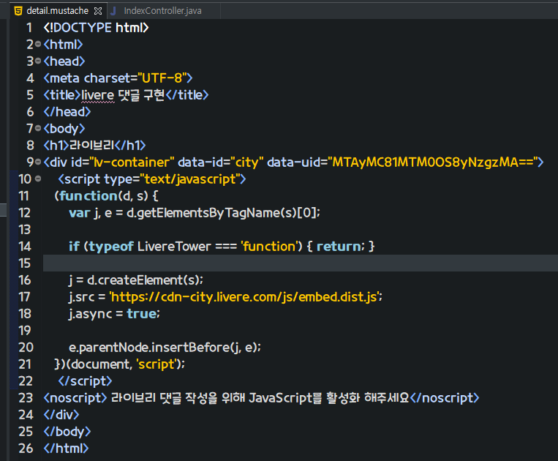Click the cdn-city.livere.com embed.dist.js URL
The height and width of the screenshot is (461, 558).
[244, 297]
